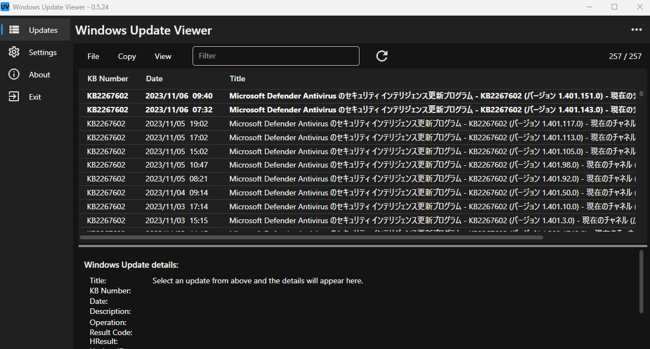Click the Description label in details
650x349 pixels.
click(x=110, y=311)
